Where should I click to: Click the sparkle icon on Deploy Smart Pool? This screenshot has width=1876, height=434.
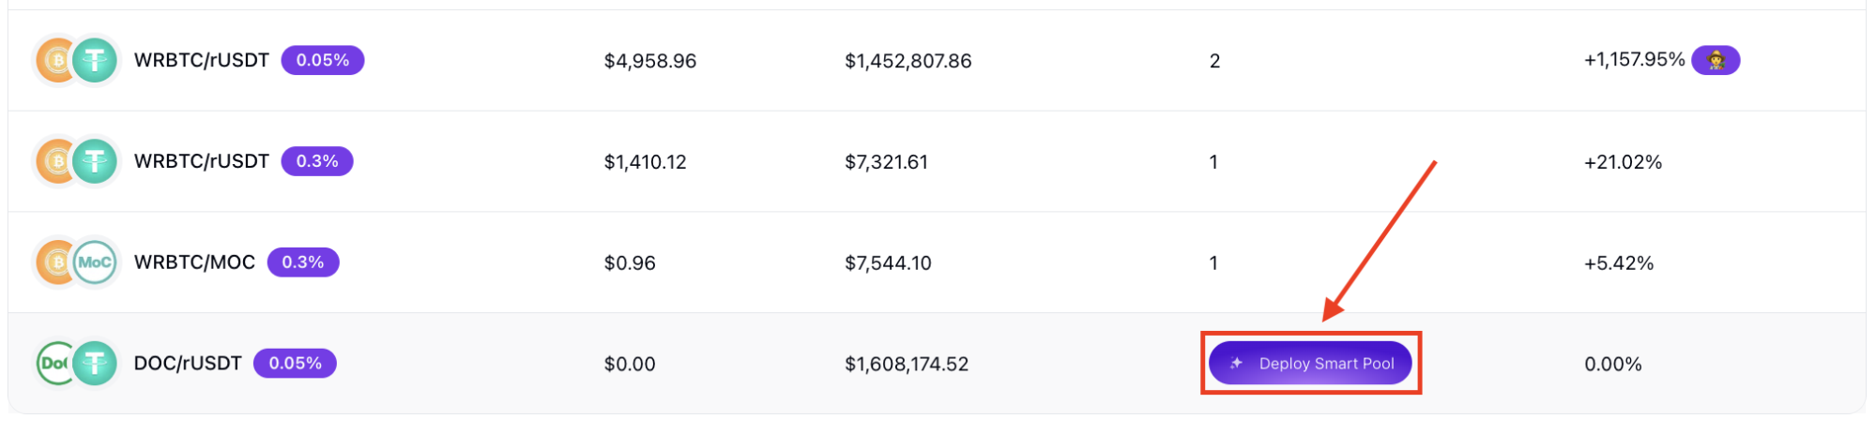pos(1236,364)
